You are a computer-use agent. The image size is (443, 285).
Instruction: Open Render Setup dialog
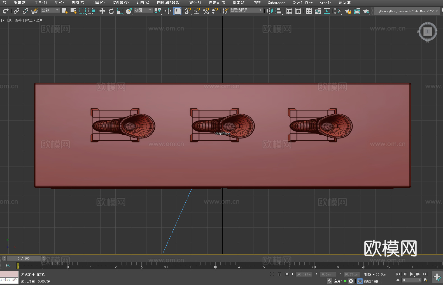pyautogui.click(x=348, y=11)
